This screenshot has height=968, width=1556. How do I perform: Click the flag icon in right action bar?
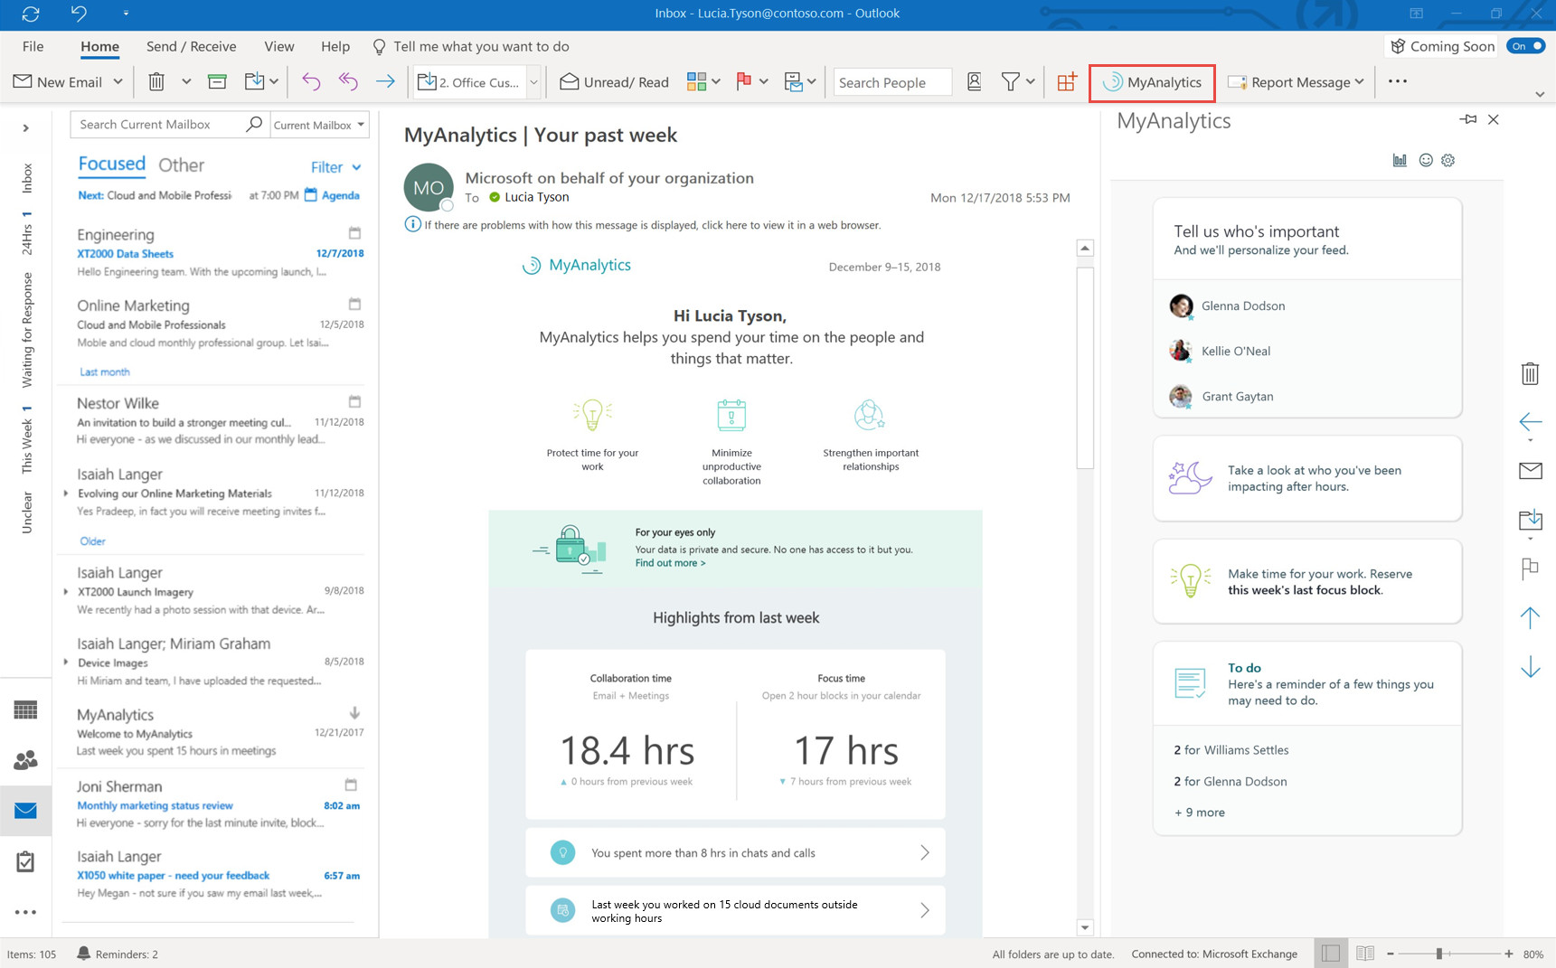click(x=1530, y=569)
